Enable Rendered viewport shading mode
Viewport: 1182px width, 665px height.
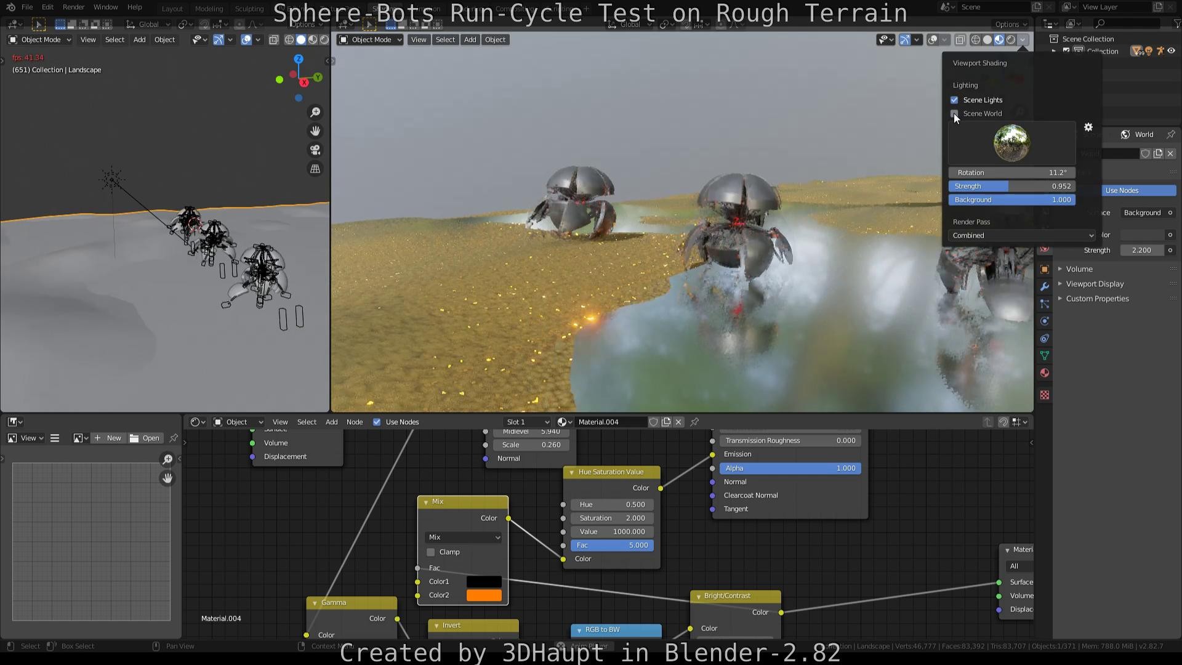1010,39
